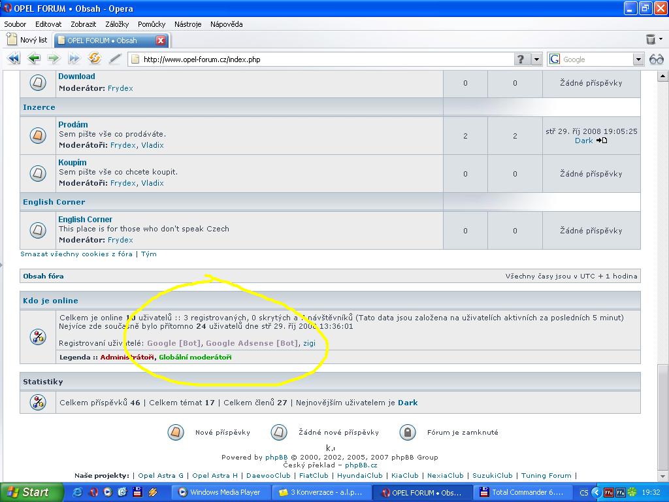
Task: Click the Wand pencil icon in toolbar
Action: (x=115, y=59)
